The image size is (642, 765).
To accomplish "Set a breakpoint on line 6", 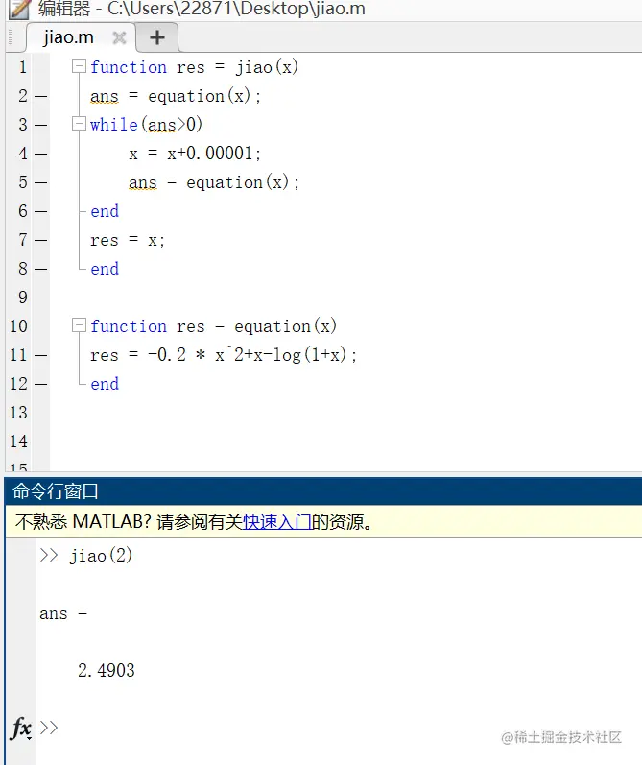I will [41, 211].
